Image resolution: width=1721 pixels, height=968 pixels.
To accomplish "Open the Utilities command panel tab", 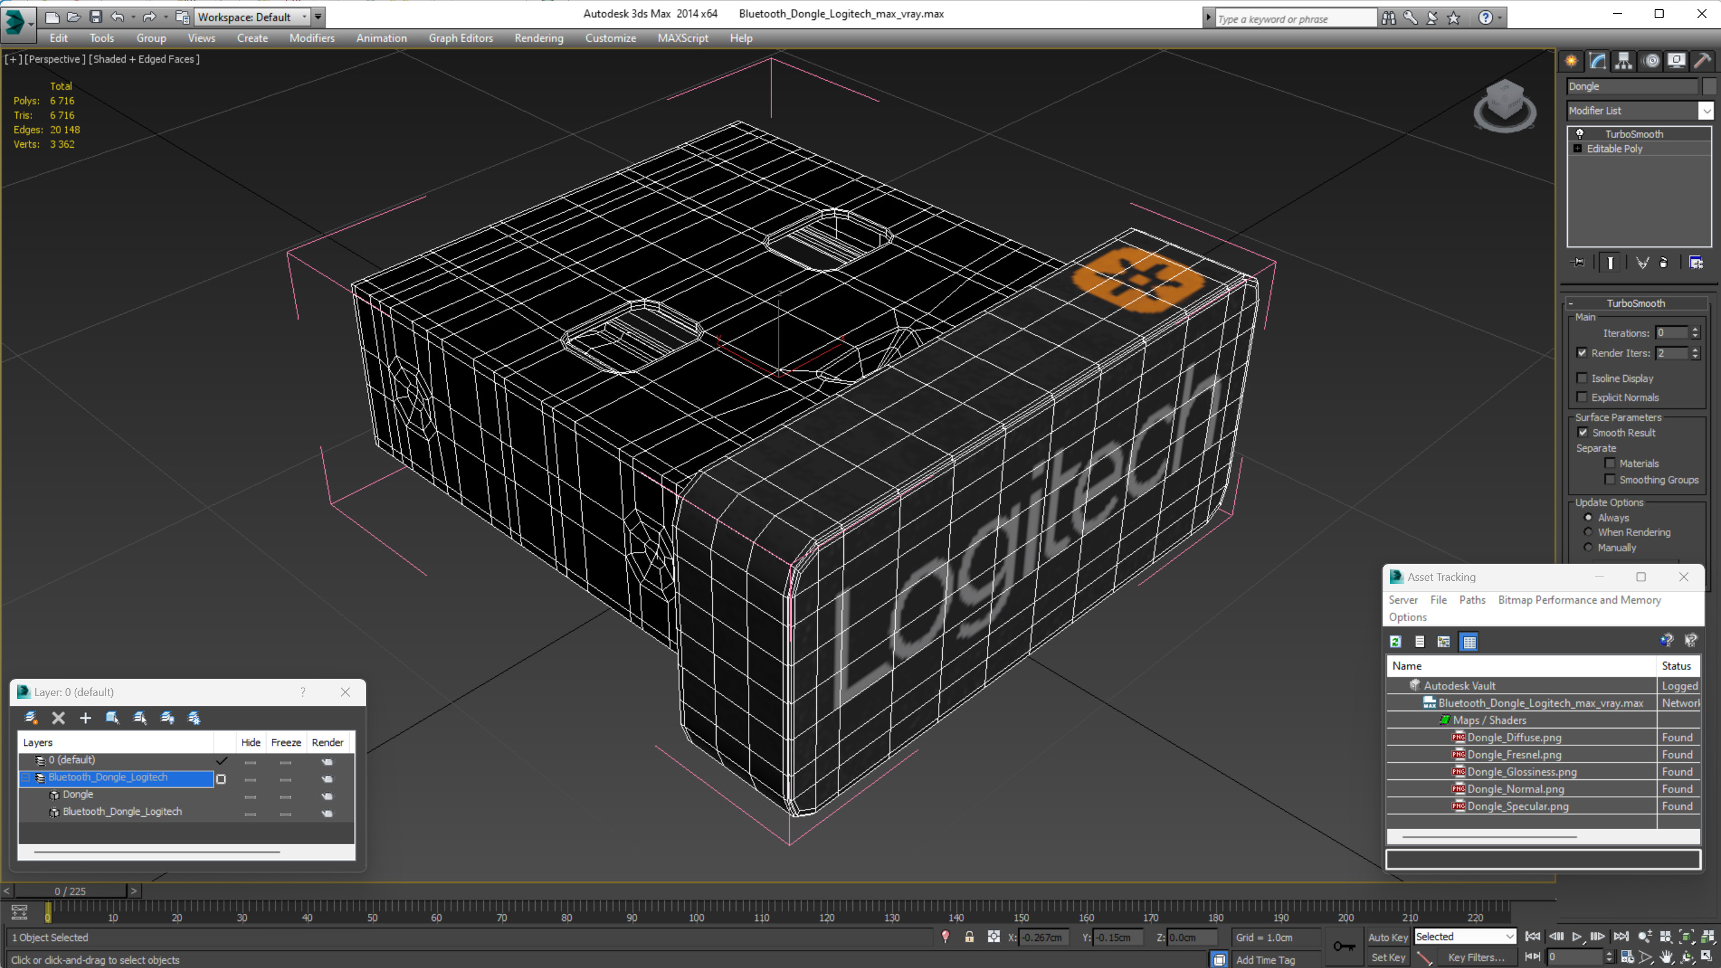I will tap(1702, 61).
